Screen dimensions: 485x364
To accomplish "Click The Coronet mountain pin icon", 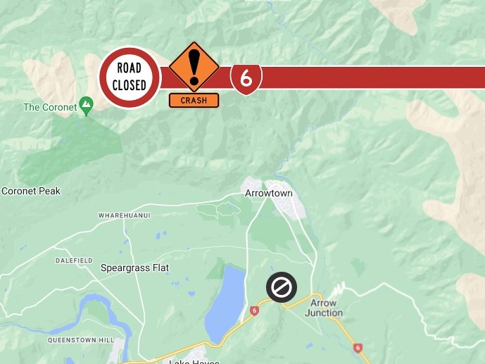I will coord(87,106).
